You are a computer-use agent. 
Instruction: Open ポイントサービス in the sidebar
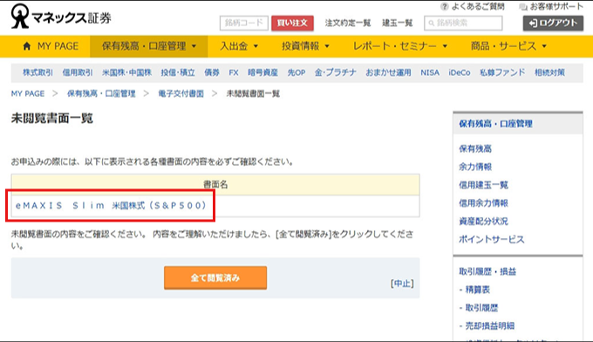(491, 239)
